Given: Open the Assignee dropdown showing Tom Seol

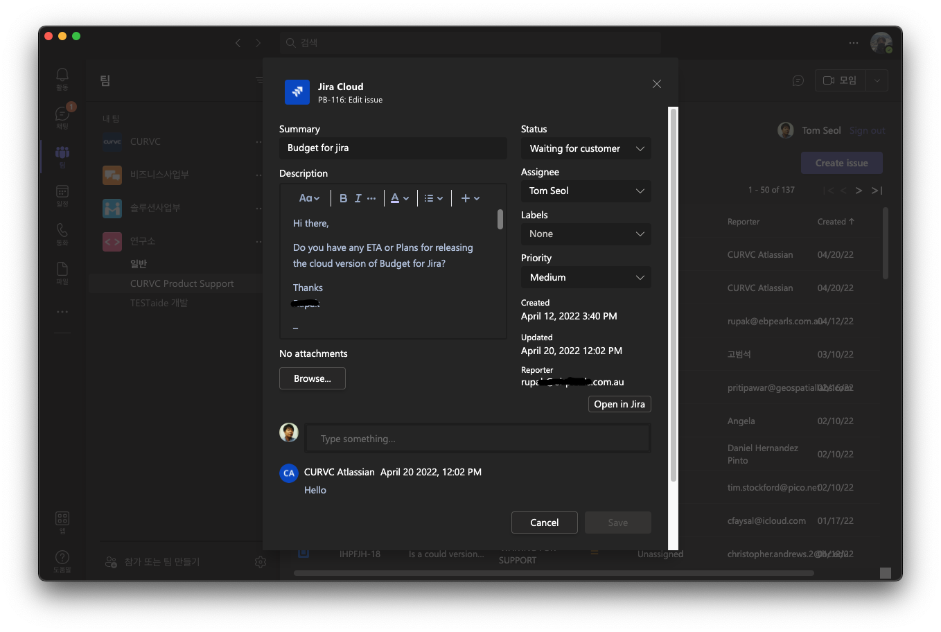Looking at the screenshot, I should (x=586, y=191).
